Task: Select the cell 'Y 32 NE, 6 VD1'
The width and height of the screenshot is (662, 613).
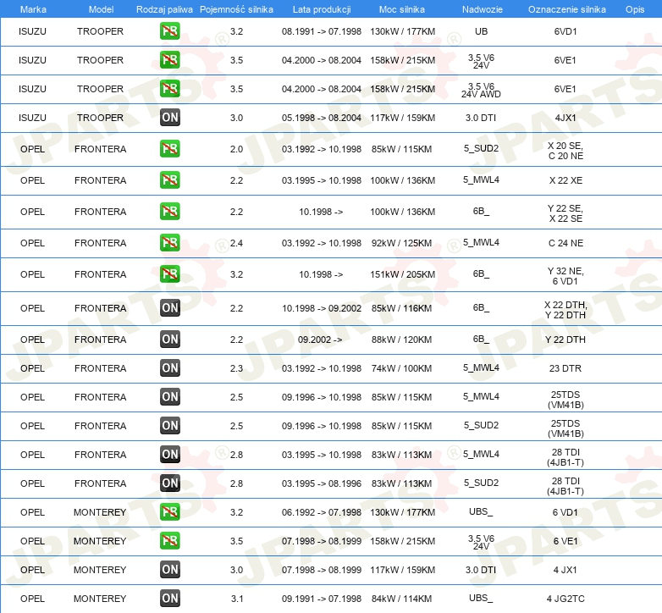Action: click(565, 276)
